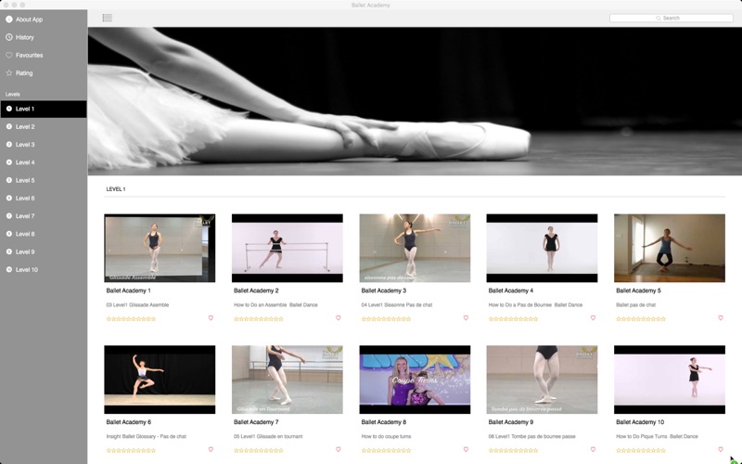Rate Ballet Academy 9 using its stars
742x464 pixels.
(x=514, y=451)
